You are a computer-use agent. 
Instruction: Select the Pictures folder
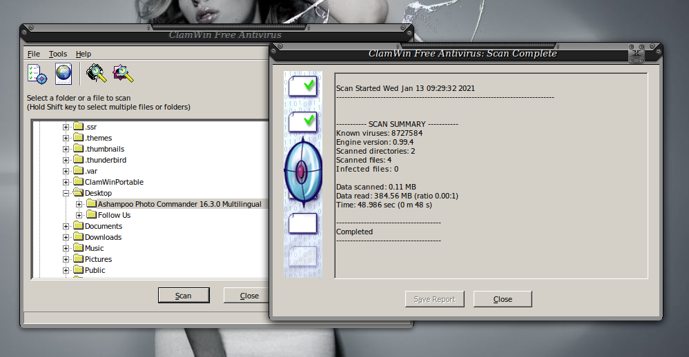point(98,258)
